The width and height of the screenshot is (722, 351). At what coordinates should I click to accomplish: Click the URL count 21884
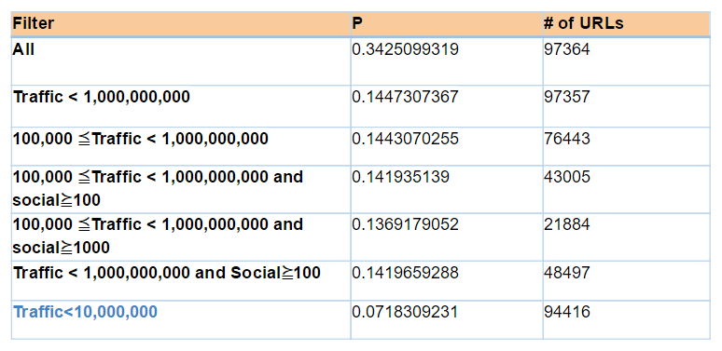pos(567,224)
